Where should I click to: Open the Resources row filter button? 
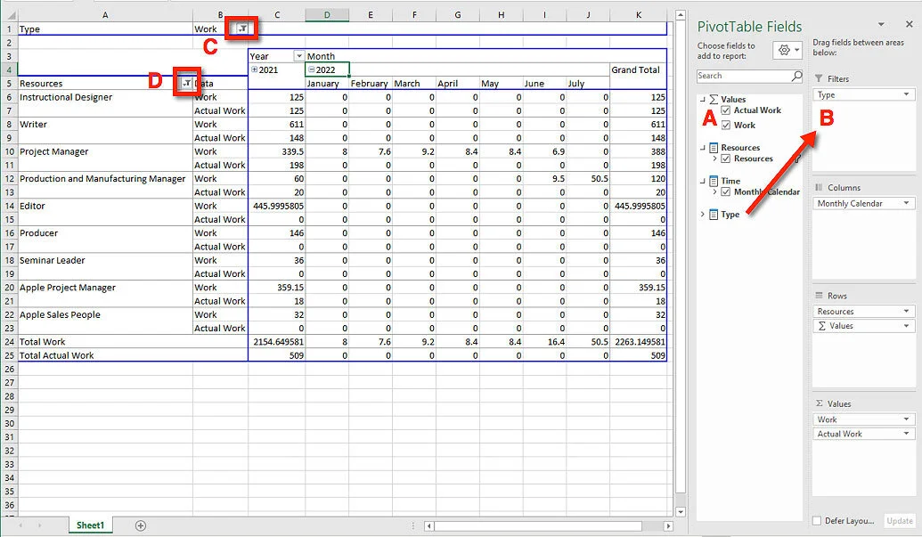coord(186,83)
